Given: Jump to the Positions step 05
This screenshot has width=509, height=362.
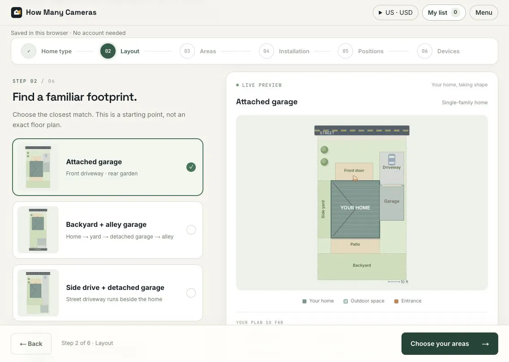Looking at the screenshot, I should [361, 51].
